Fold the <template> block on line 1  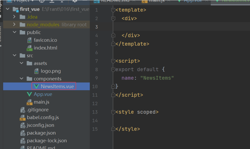(113, 10)
